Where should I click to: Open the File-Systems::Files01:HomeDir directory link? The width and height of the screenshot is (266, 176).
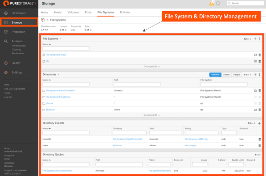(60, 91)
